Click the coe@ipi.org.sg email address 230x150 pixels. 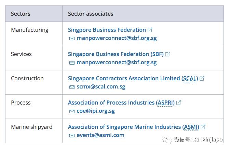click(x=96, y=111)
